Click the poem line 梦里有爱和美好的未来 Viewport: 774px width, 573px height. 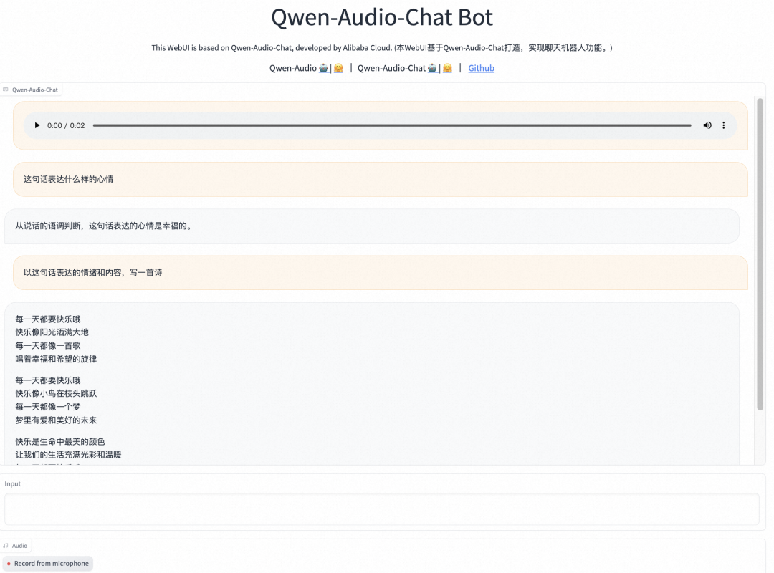[56, 420]
